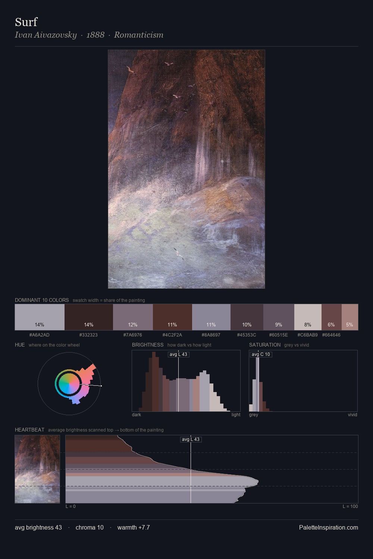Click the year '1888'
Image resolution: width=373 pixels, height=559 pixels.
(x=95, y=35)
